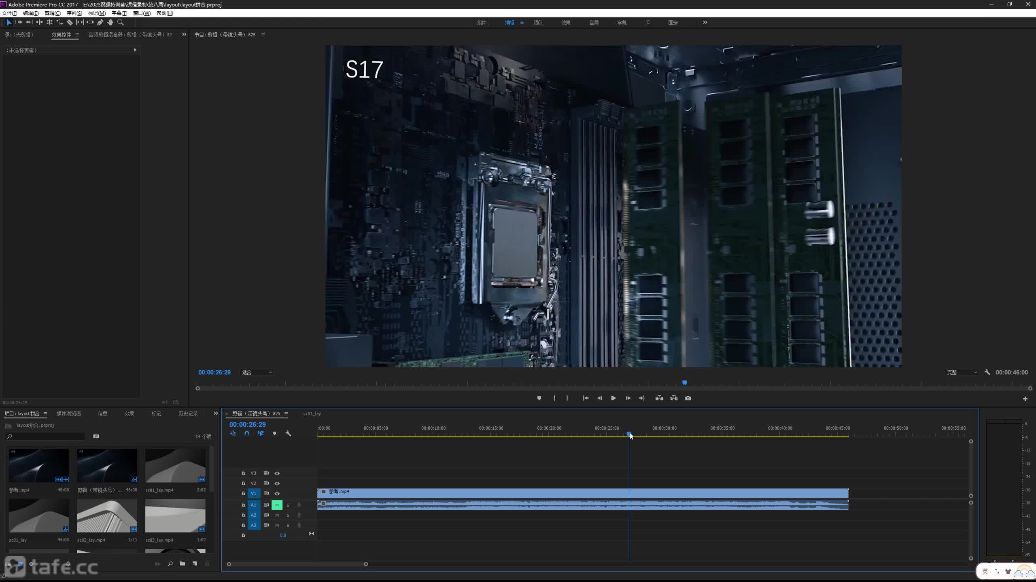Click the project panel find icon
The image size is (1036, 582).
pos(170,564)
